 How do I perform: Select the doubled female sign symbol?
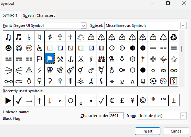point(50,70)
